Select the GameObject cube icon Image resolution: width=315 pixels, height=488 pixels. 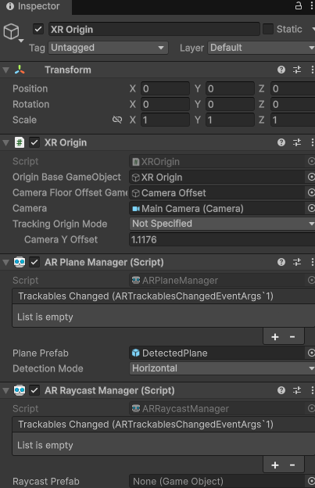11,32
